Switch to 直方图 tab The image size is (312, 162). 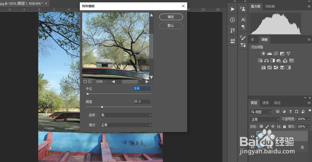point(256,6)
